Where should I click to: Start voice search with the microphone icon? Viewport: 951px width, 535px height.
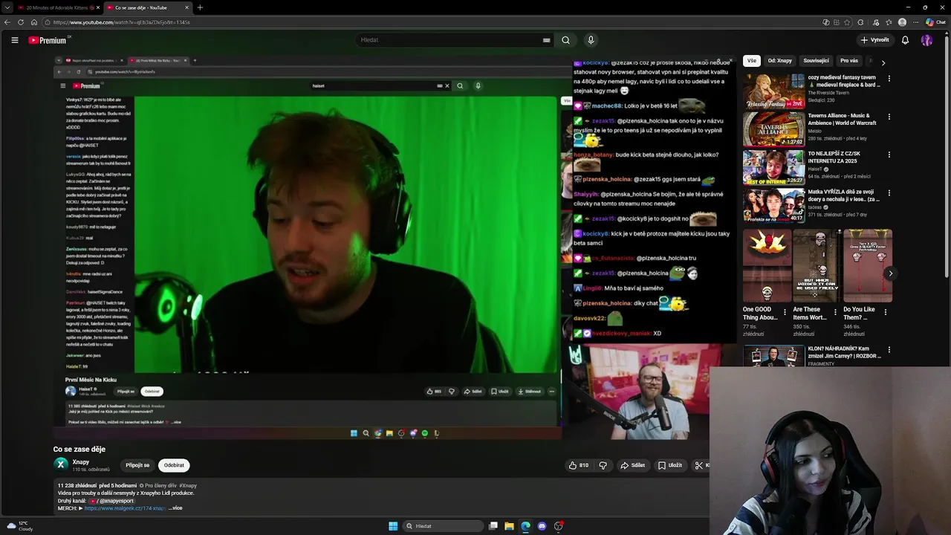click(591, 40)
